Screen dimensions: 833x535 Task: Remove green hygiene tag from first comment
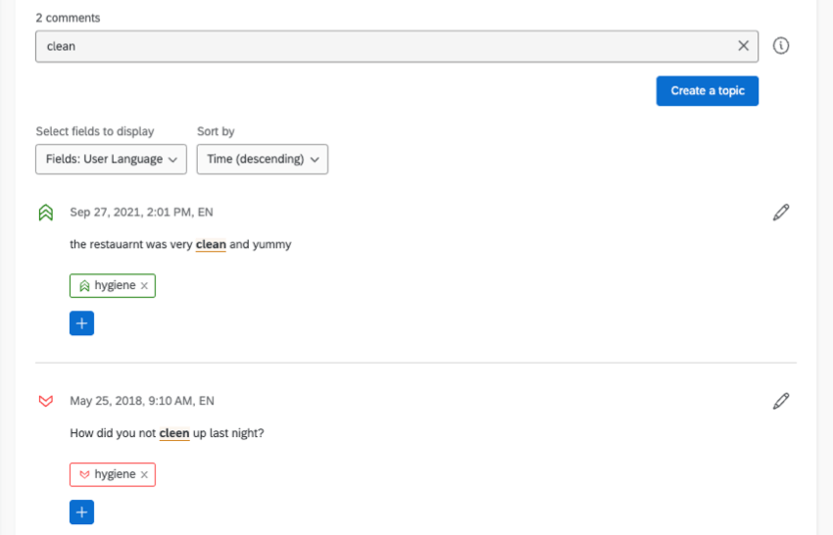click(x=144, y=286)
